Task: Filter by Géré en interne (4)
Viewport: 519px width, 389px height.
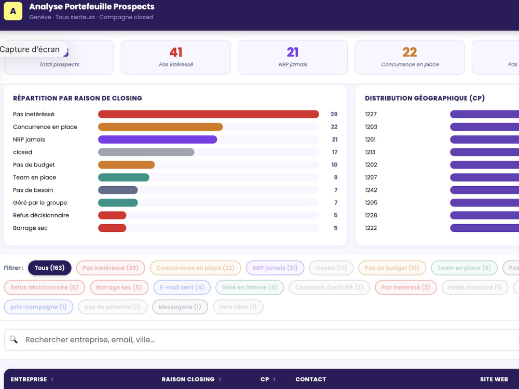Action: [250, 287]
